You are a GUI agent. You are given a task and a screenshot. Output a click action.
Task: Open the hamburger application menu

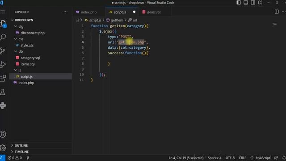(x=3, y=12)
